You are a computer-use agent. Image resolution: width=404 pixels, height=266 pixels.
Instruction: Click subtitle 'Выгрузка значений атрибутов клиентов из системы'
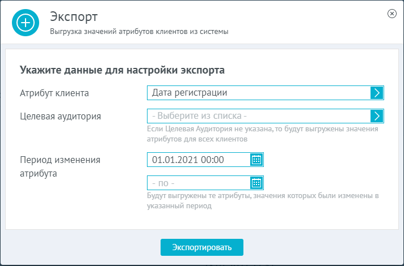pyautogui.click(x=139, y=32)
